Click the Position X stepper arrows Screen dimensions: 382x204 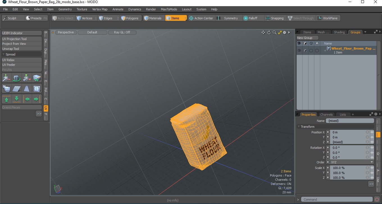(x=372, y=132)
